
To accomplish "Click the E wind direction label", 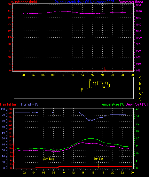I will (140, 84).
